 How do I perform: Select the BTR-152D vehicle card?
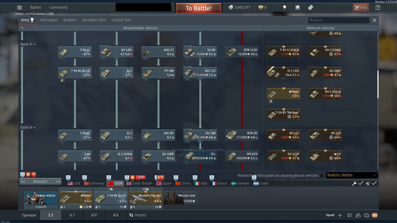tap(242, 52)
